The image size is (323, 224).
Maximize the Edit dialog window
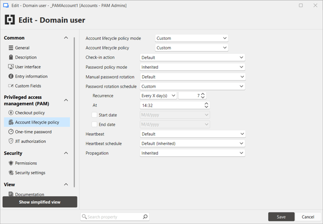click(301, 5)
